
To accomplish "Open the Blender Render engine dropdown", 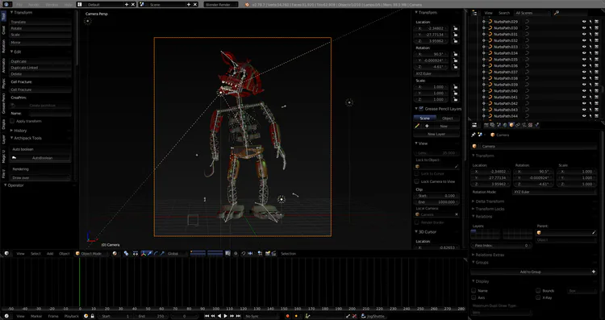I will click(222, 5).
